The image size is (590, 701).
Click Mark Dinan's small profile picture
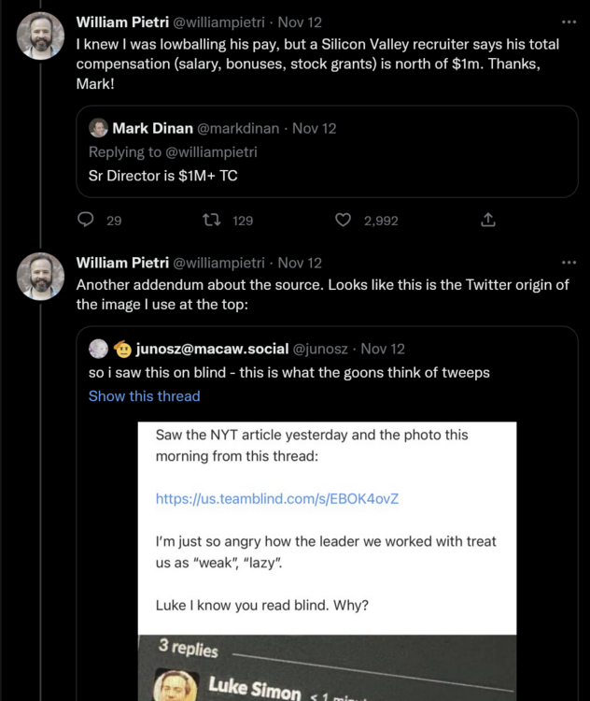point(99,128)
